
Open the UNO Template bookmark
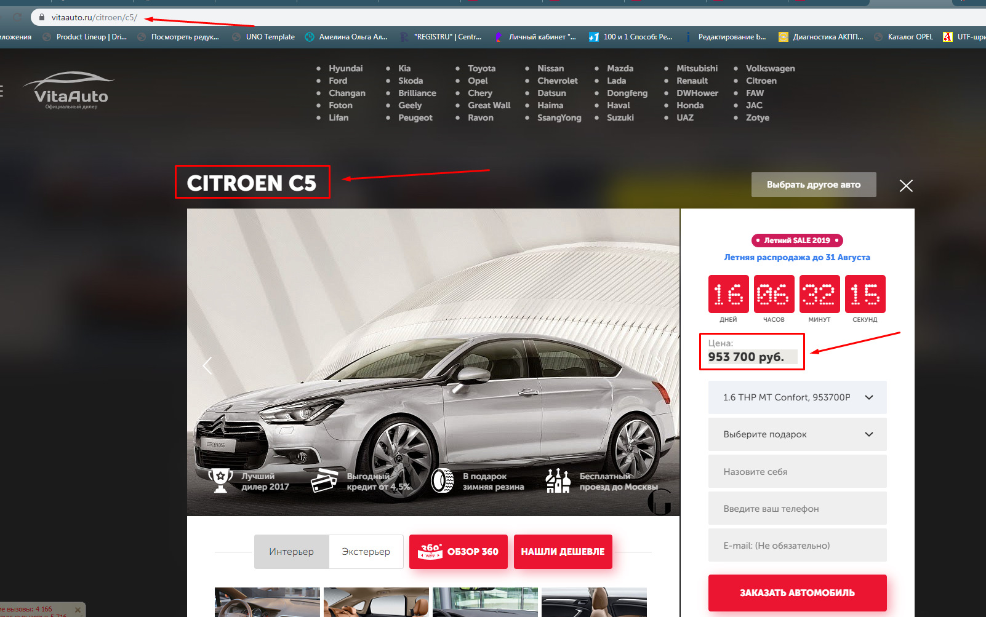pos(263,37)
